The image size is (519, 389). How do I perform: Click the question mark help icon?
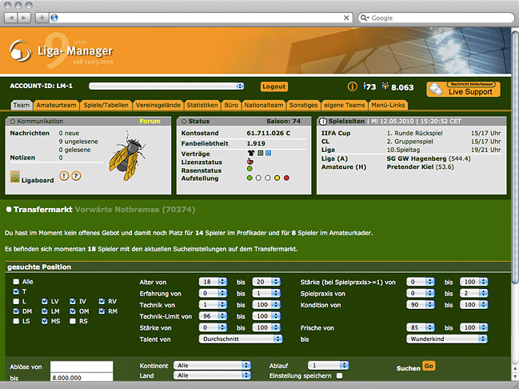(x=76, y=176)
